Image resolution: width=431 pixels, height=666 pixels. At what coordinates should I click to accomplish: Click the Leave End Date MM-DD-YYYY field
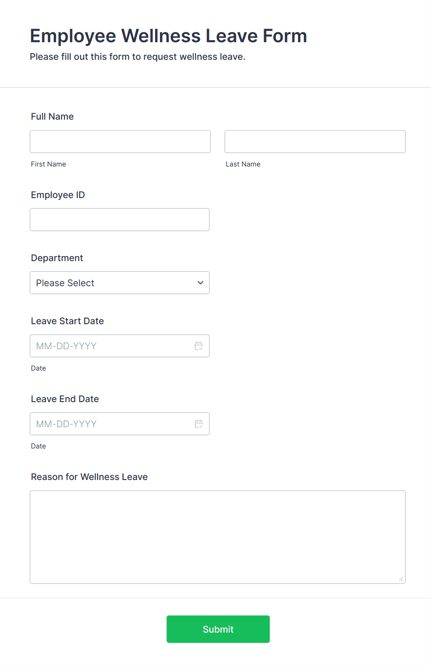tap(107, 424)
